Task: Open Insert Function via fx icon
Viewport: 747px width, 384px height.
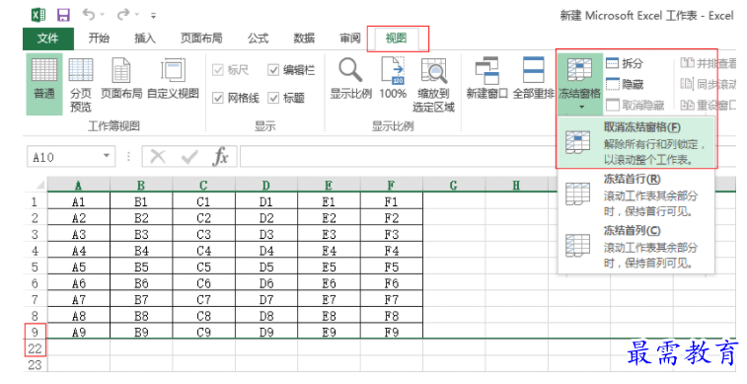Action: (220, 156)
